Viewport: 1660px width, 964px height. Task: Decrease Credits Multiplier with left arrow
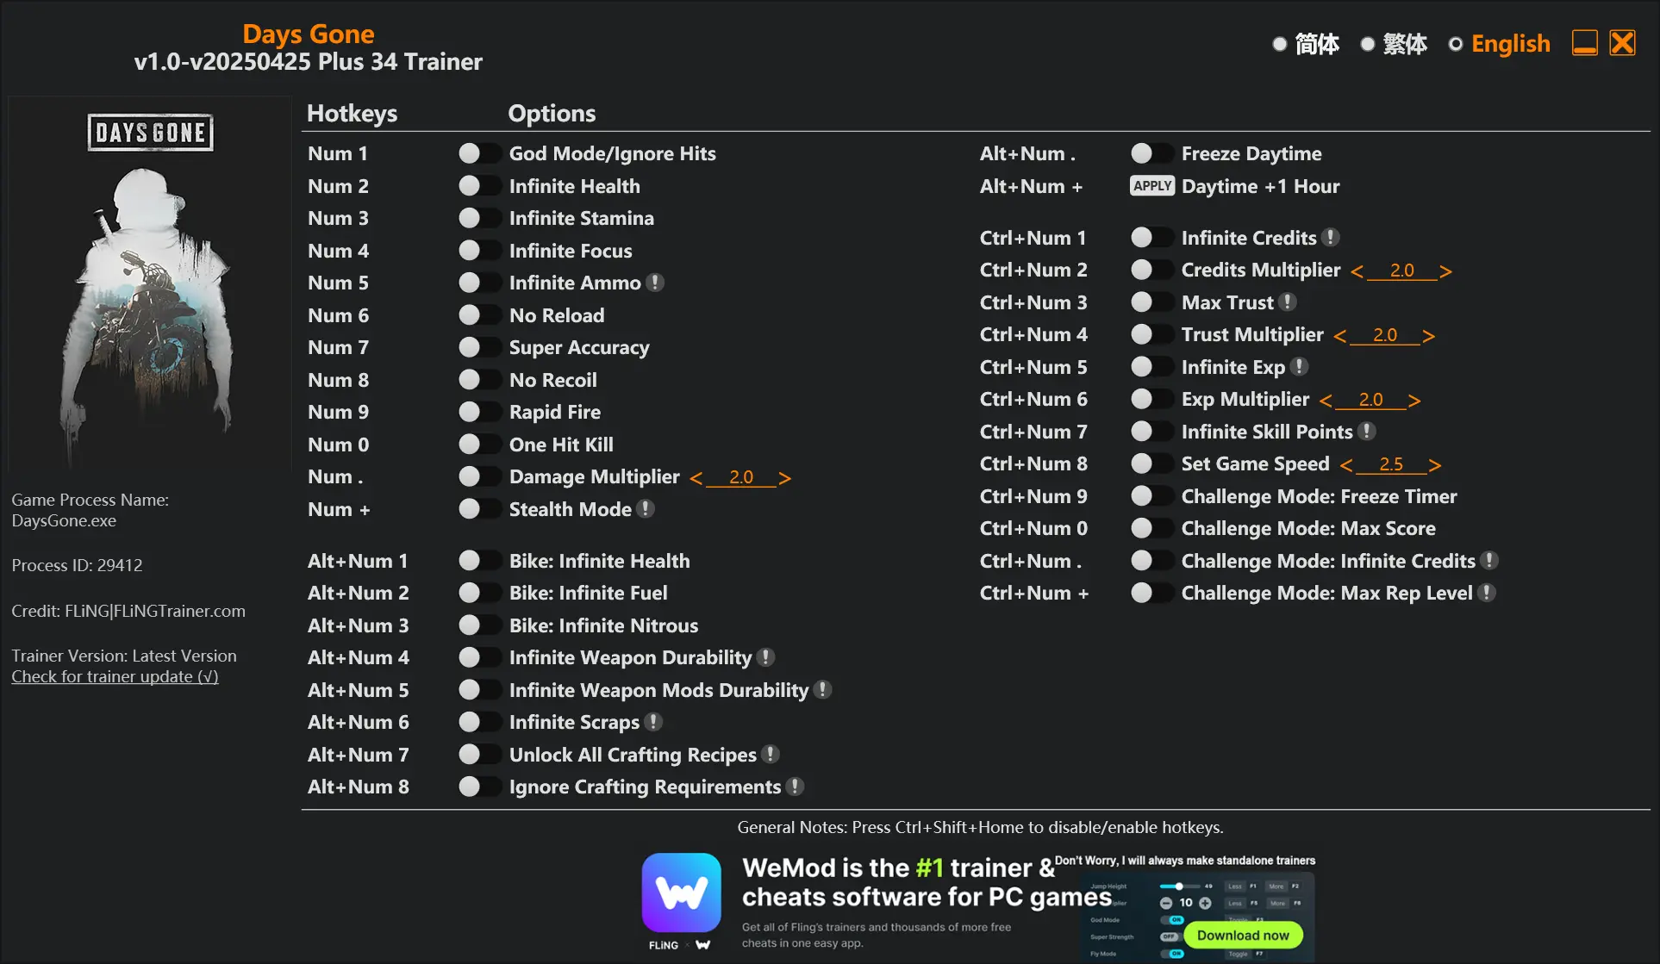coord(1357,271)
